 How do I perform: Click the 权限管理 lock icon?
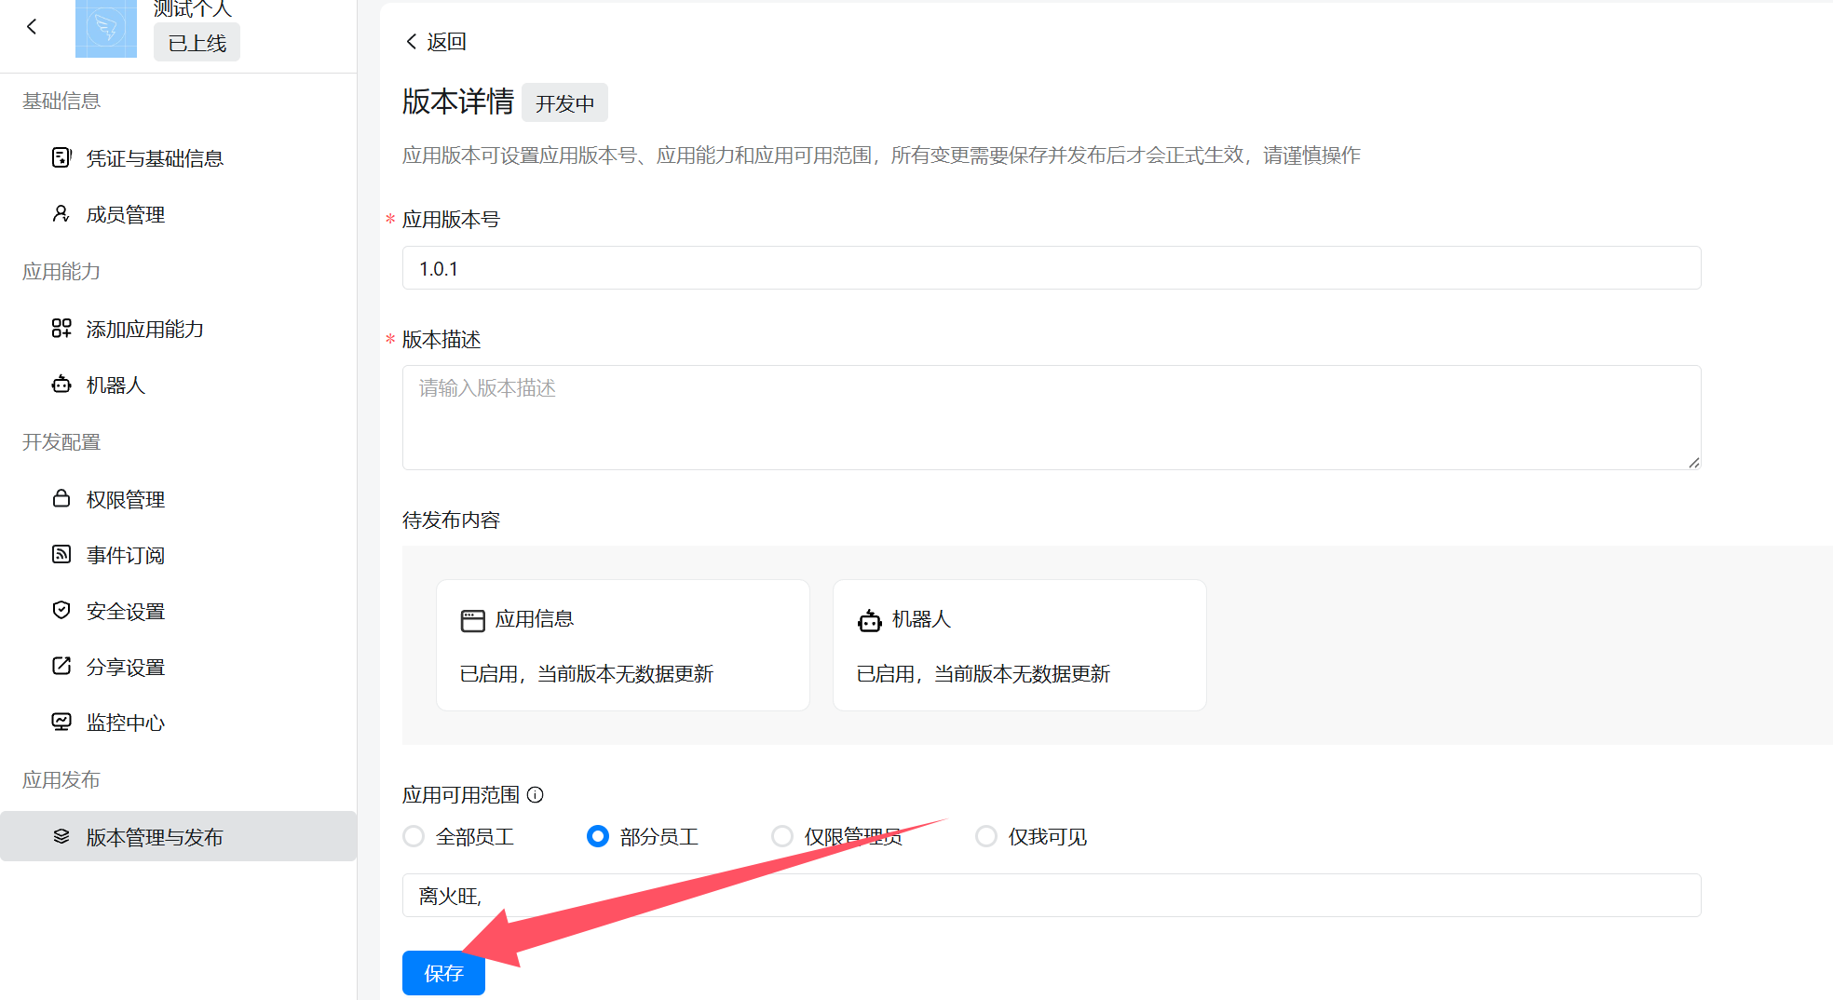tap(61, 498)
